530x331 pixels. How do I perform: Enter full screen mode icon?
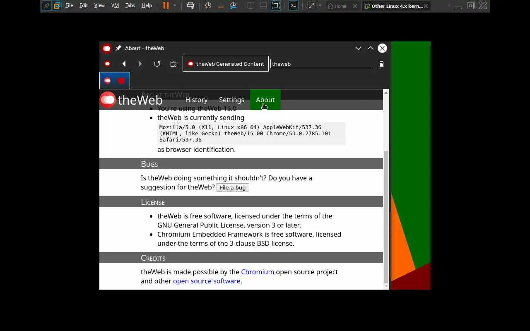click(276, 6)
